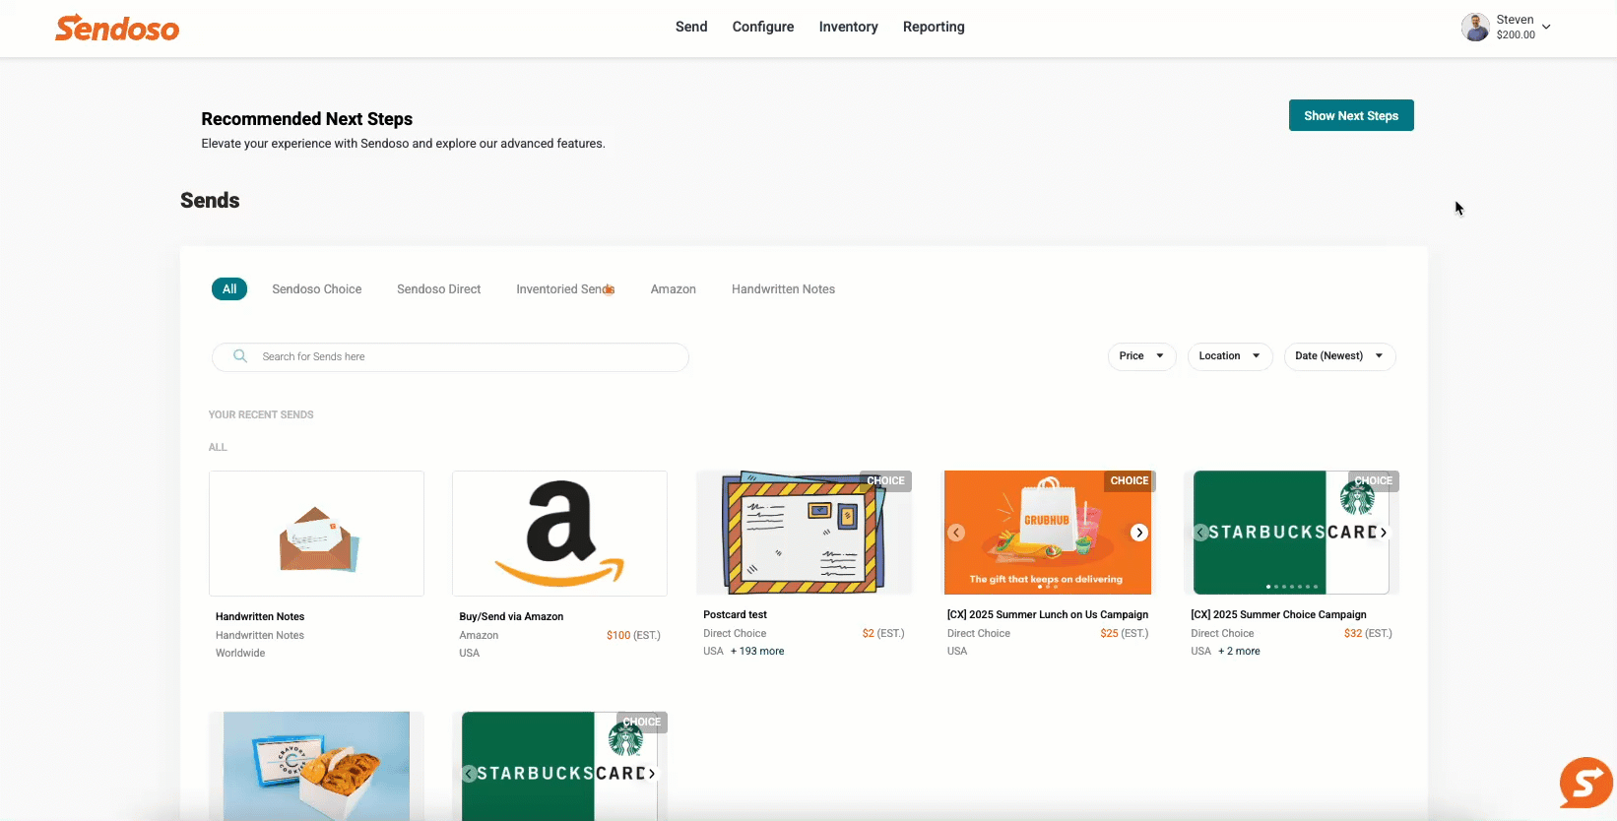Image resolution: width=1617 pixels, height=821 pixels.
Task: Click the Show Next Steps button
Action: pos(1351,115)
